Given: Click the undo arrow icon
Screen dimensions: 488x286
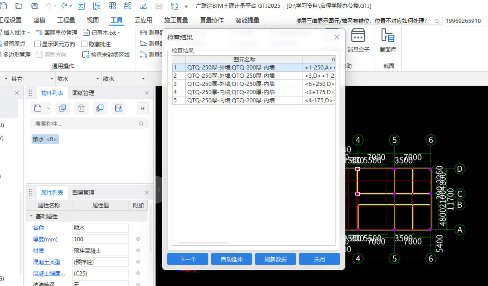Looking at the screenshot, I should pyautogui.click(x=48, y=6).
